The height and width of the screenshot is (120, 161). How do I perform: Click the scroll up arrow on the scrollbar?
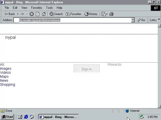tap(159, 25)
